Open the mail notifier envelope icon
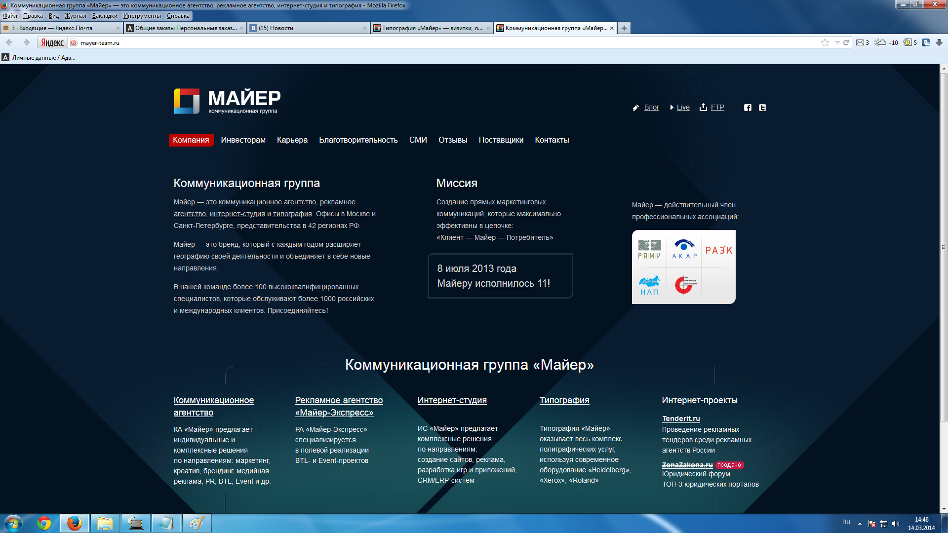Screen dimensions: 948x533 pos(860,42)
